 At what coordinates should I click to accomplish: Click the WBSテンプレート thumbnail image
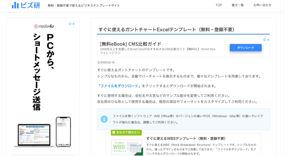tap(127, 147)
